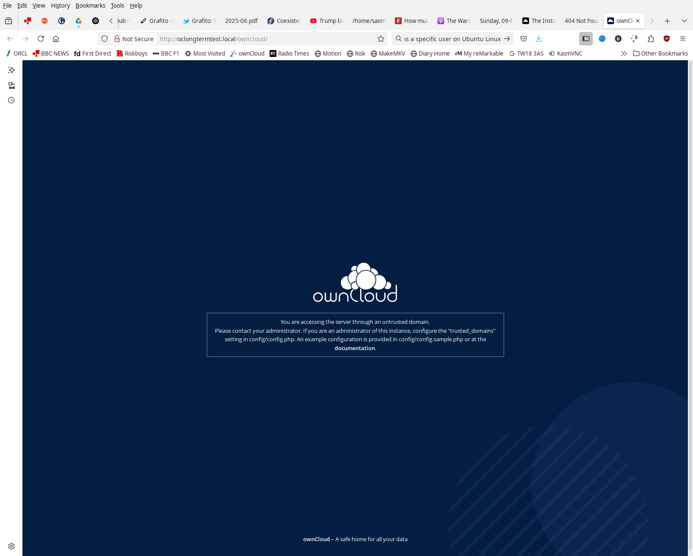Click the Not Secure connection indicator
693x556 pixels.
coord(134,39)
